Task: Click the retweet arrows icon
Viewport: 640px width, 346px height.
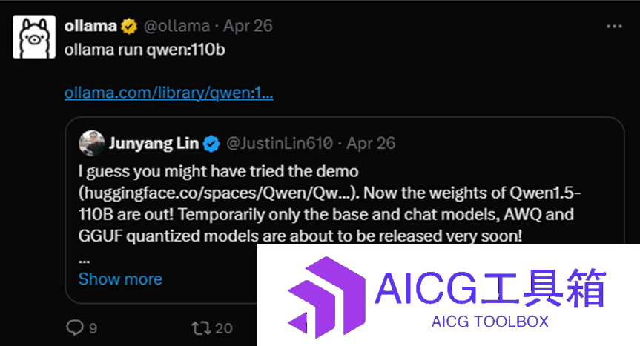Action: click(x=201, y=328)
